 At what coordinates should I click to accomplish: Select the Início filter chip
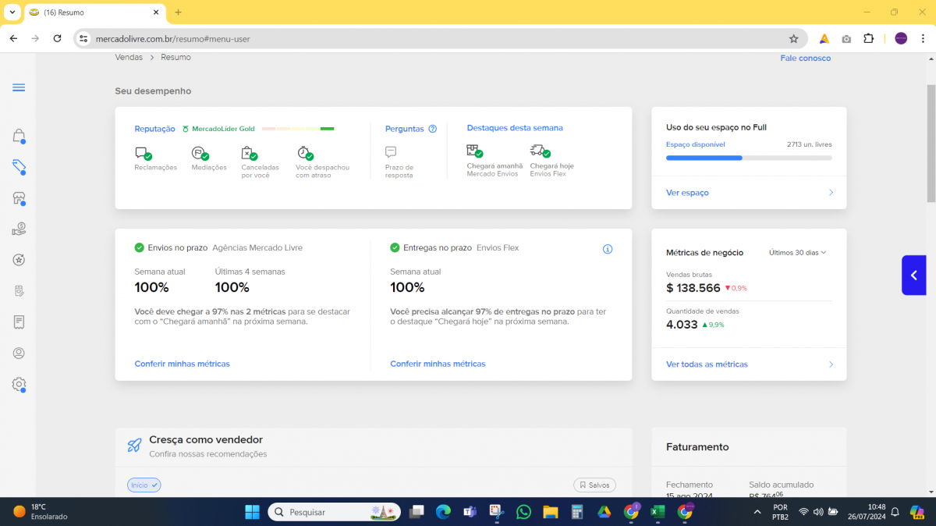(x=144, y=485)
